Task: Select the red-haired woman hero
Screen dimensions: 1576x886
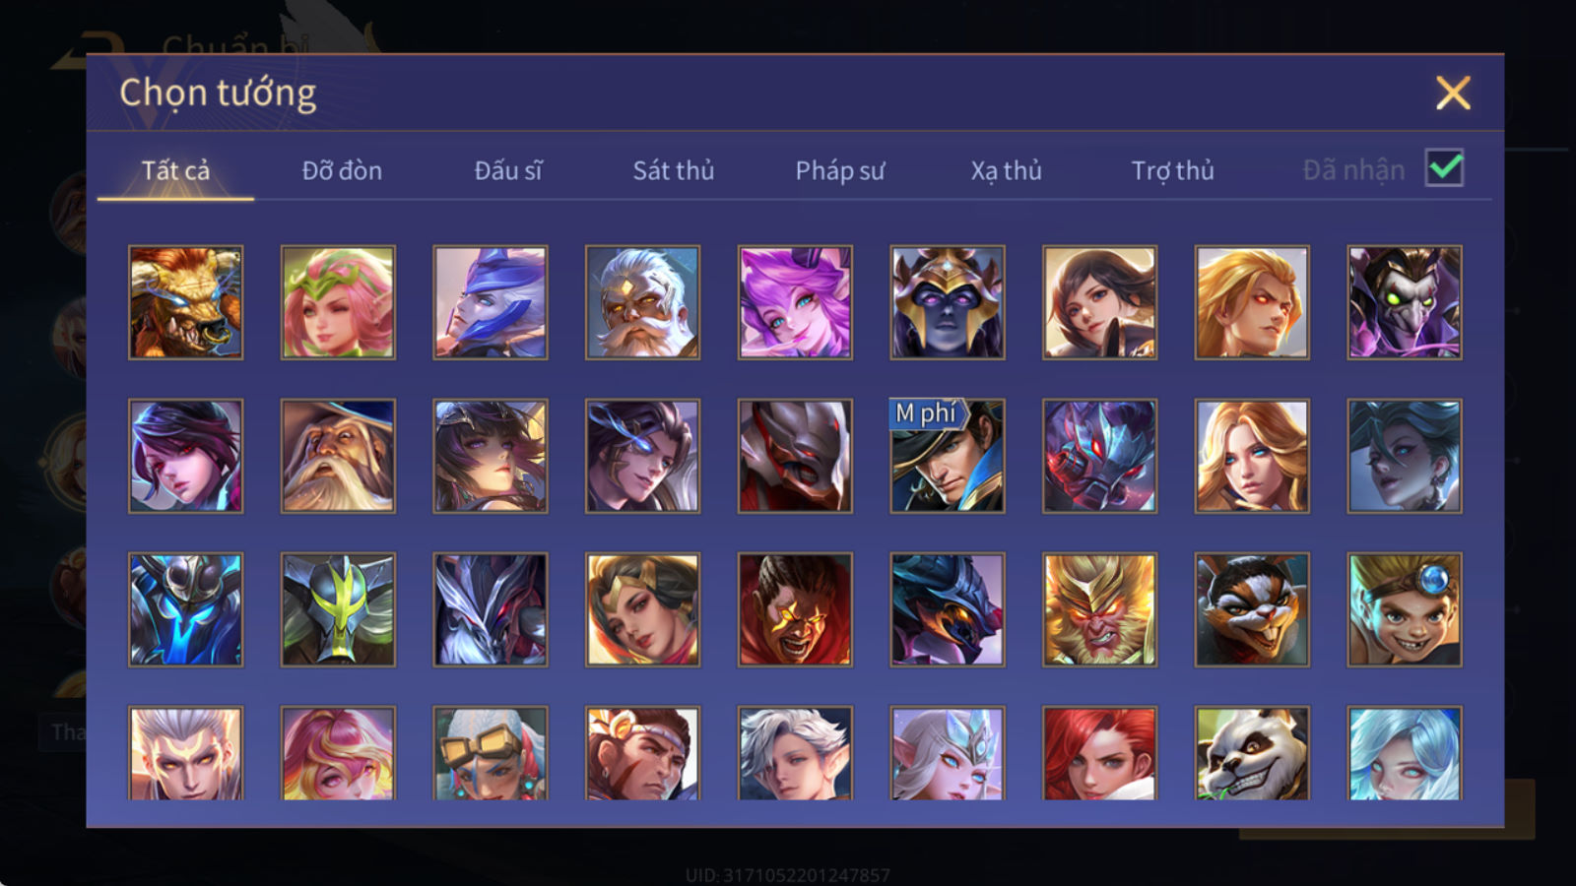Action: (x=1099, y=753)
